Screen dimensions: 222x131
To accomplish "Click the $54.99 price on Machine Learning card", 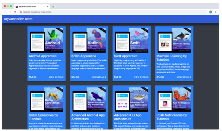I will point(160,77).
